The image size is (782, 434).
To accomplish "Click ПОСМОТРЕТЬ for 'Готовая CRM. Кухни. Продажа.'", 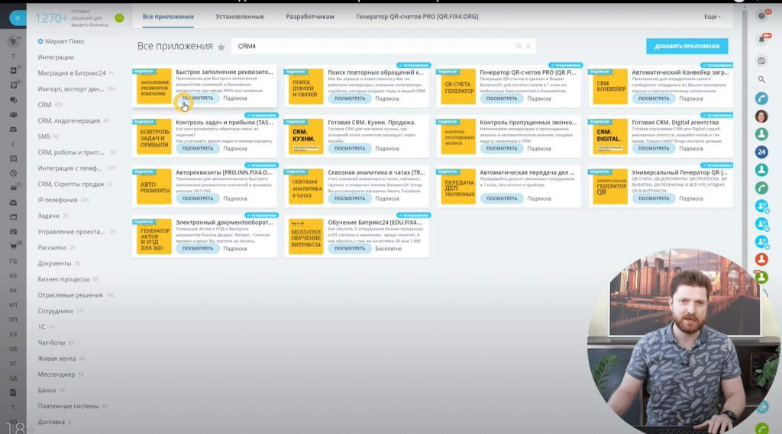I will tap(350, 149).
